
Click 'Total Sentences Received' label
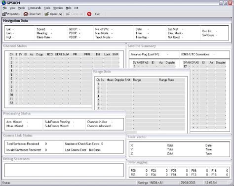[23, 144]
